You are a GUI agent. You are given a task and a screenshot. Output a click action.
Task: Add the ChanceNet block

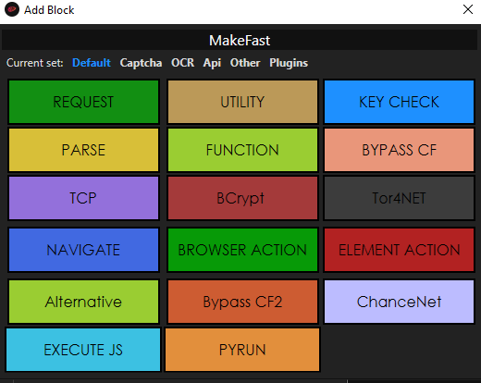pyautogui.click(x=399, y=302)
